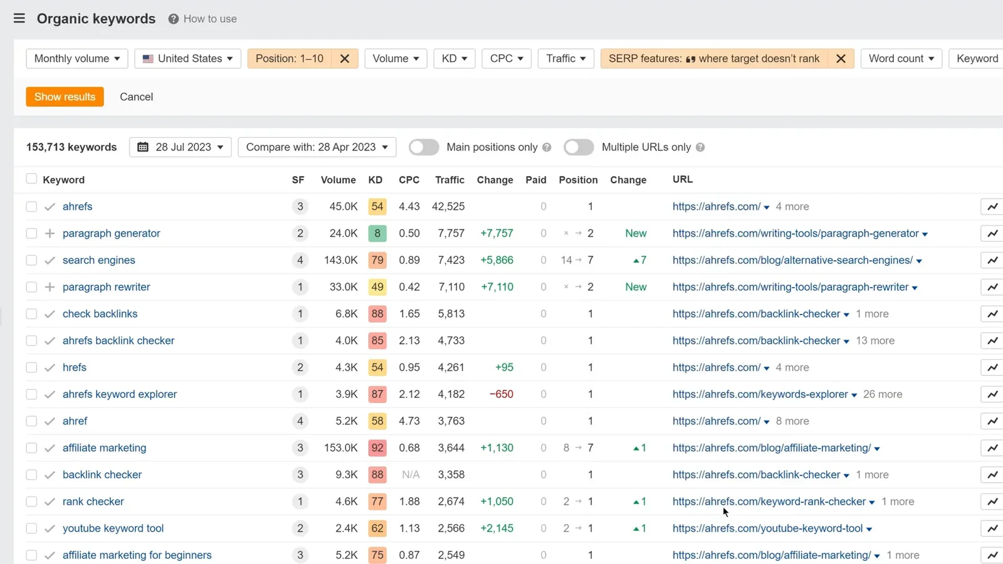Viewport: 1003px width, 564px height.
Task: Remove the SERP features filter
Action: pyautogui.click(x=841, y=58)
